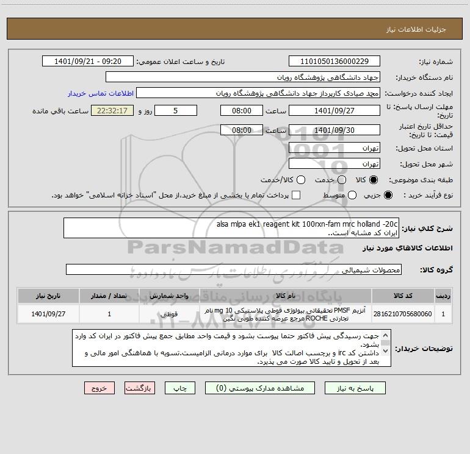The image size is (470, 454).
Task: Click the PMSF enzyme item name cell
Action: click(286, 314)
